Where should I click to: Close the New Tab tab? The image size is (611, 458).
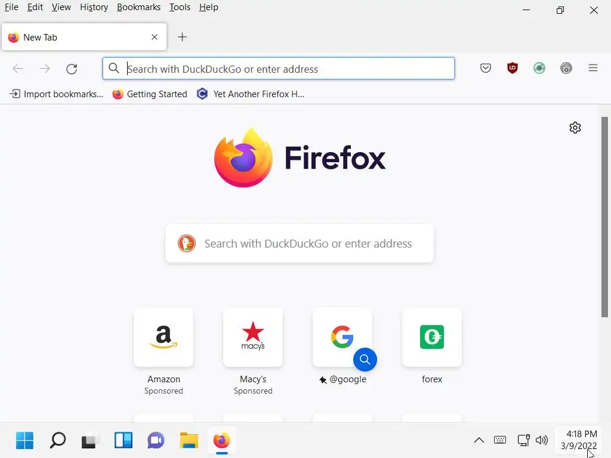155,37
